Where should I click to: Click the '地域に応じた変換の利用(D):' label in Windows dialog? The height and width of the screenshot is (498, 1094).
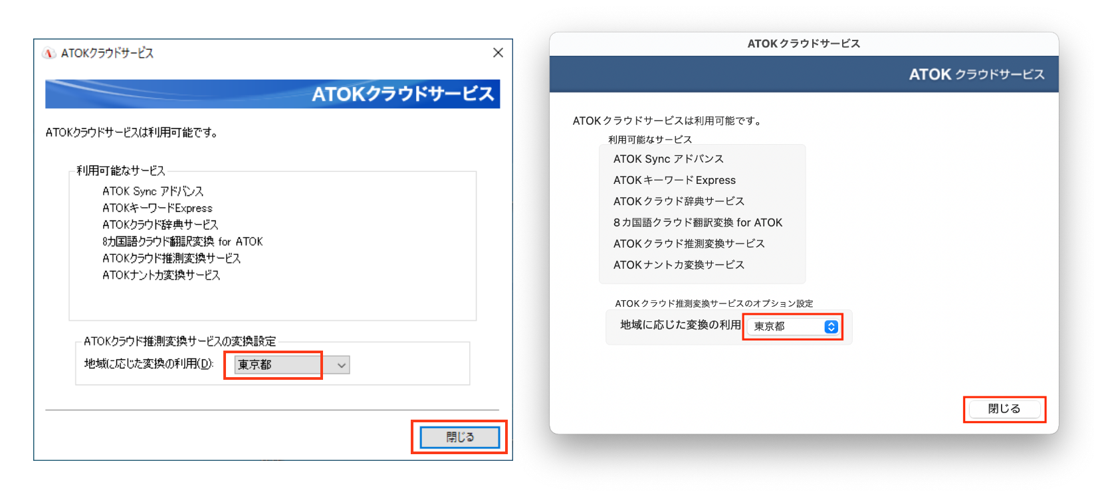coord(149,364)
